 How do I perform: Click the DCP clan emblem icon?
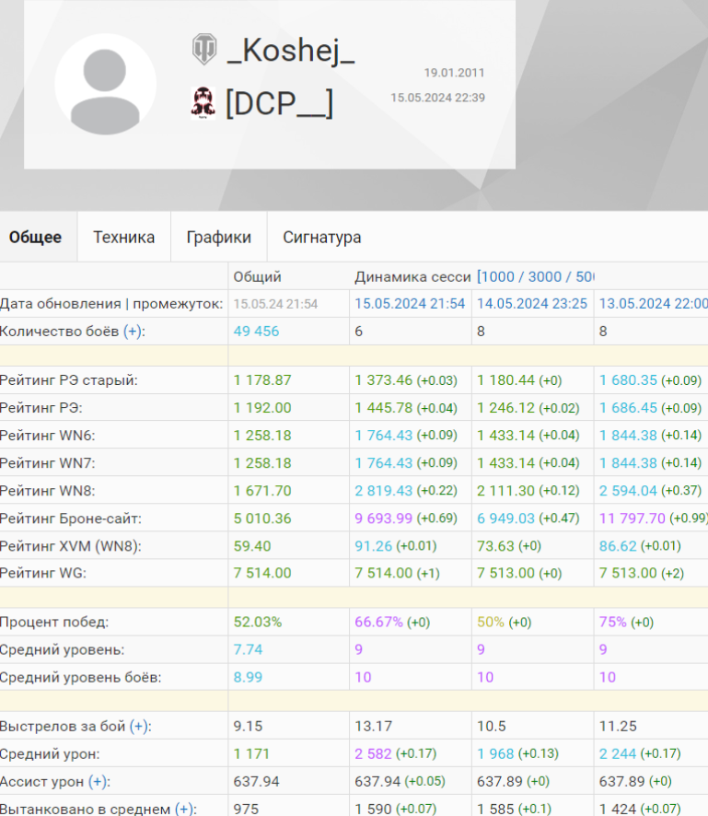203,103
